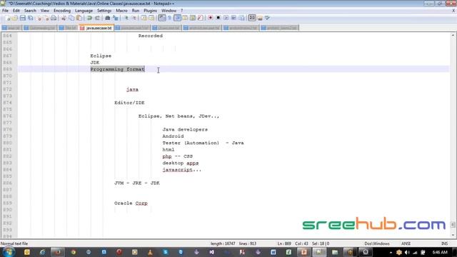Open the View menu
This screenshot has height=257, width=457.
[x=44, y=11]
